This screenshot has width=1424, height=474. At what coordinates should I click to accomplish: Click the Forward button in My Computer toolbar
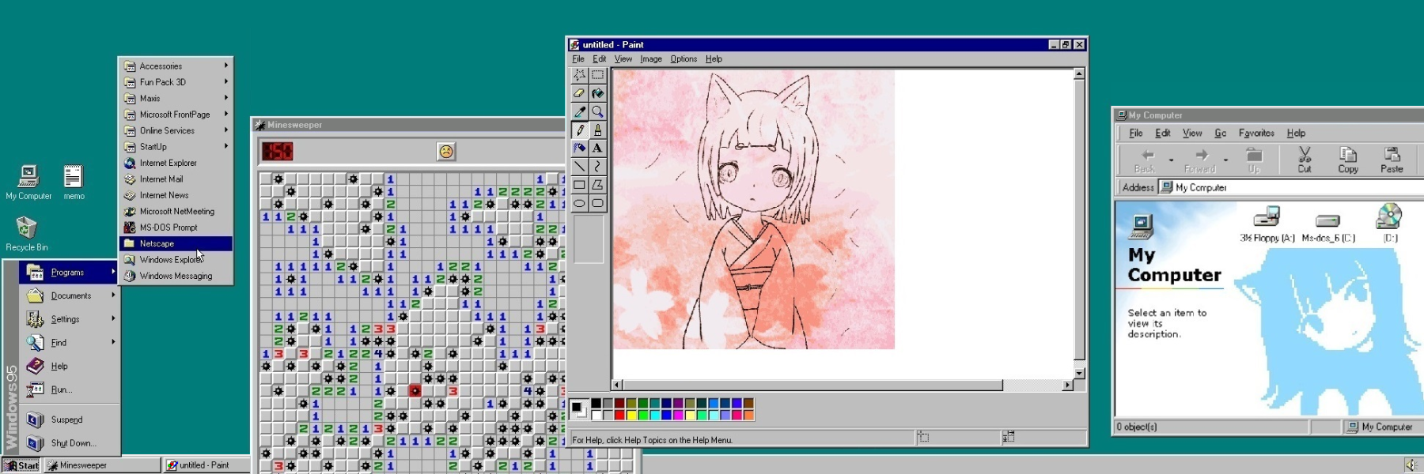pyautogui.click(x=1200, y=160)
